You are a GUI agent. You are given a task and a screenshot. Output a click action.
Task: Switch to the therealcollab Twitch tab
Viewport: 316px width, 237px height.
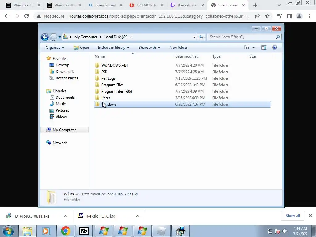pos(188,5)
